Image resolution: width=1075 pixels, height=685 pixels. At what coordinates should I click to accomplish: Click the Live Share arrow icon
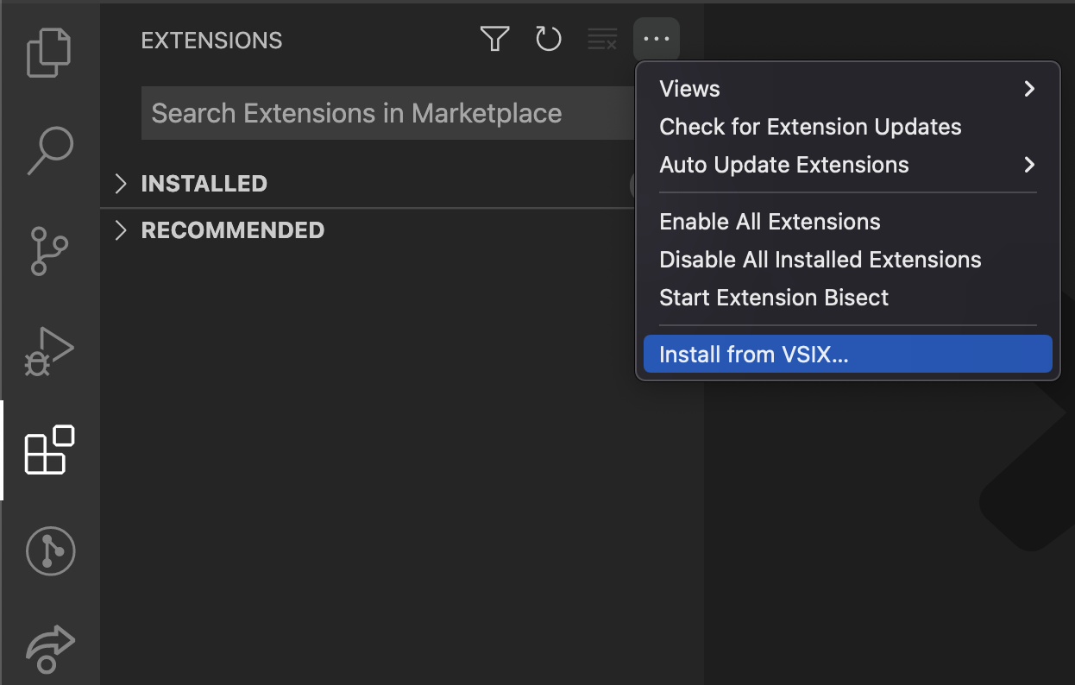click(50, 650)
